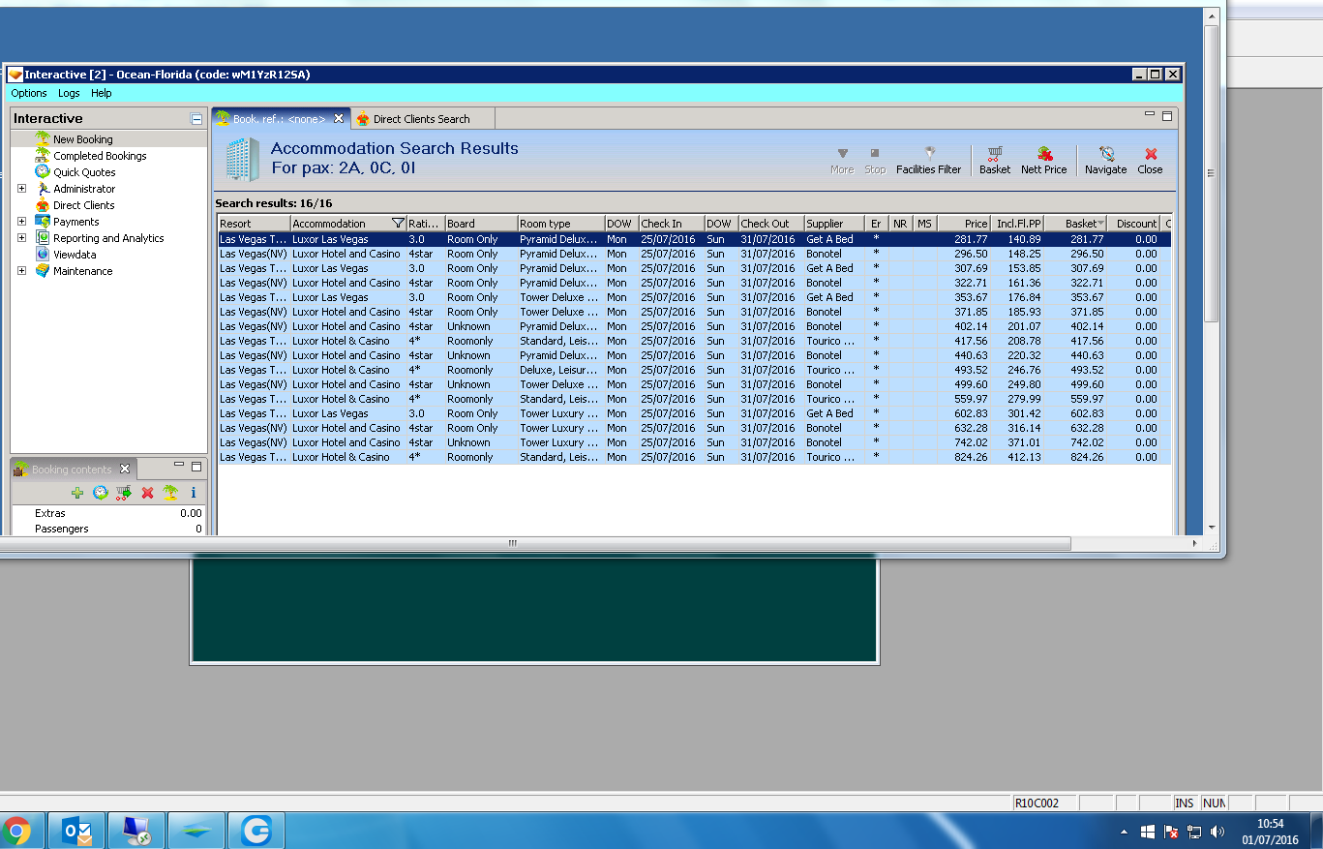Screen dimensions: 1323x849
Task: Open the Options menu
Action: tap(29, 93)
